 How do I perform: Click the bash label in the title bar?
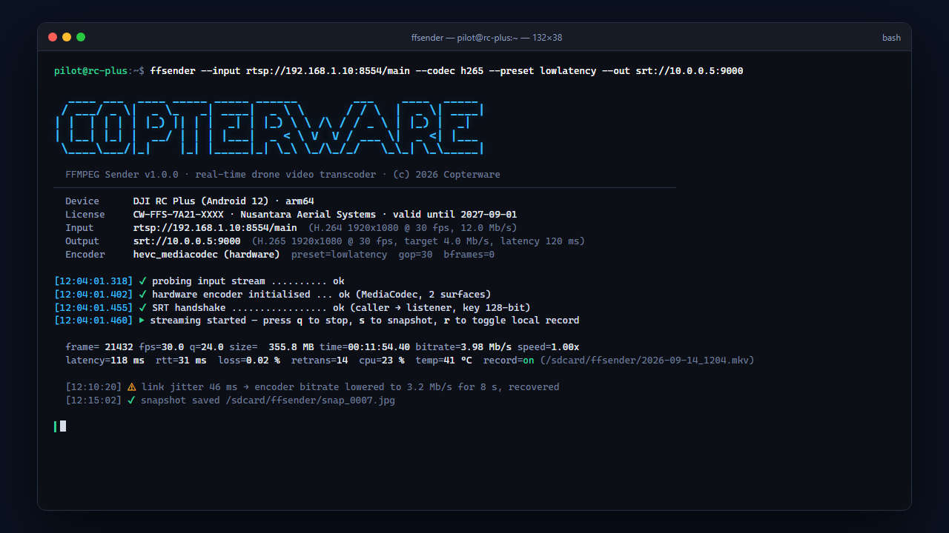(x=891, y=38)
